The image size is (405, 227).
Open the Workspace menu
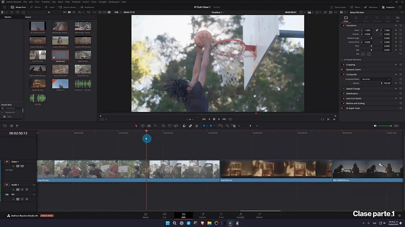click(114, 2)
